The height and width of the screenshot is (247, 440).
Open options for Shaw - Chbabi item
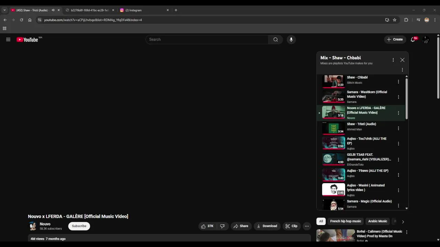(398, 82)
